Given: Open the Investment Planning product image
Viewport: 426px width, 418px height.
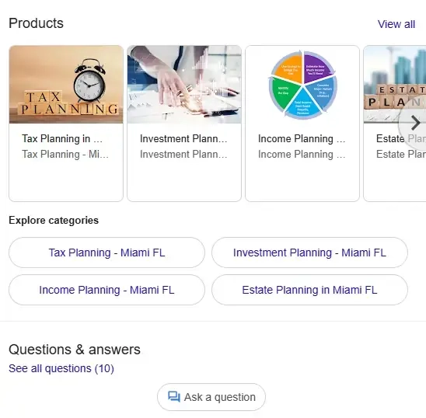Looking at the screenshot, I should [x=184, y=85].
